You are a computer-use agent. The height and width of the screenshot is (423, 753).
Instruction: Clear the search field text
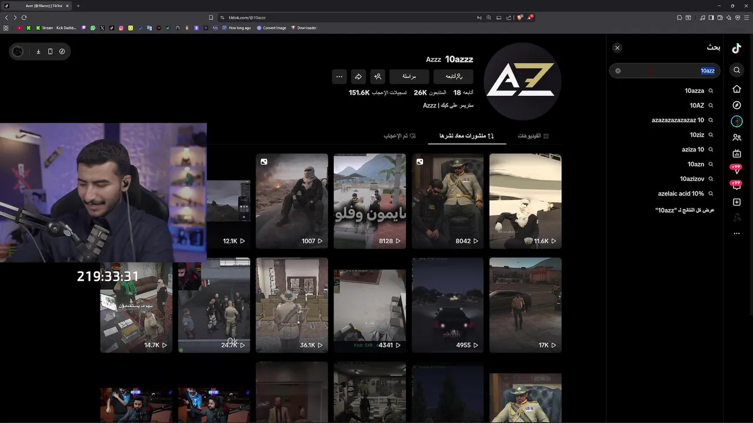(618, 70)
